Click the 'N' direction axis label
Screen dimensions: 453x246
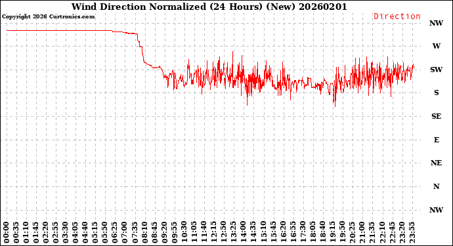436,186
